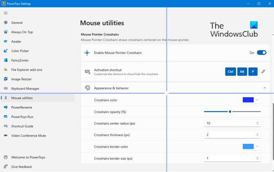Click the Image Resizer sidebar icon
274x172 pixels.
5,79
